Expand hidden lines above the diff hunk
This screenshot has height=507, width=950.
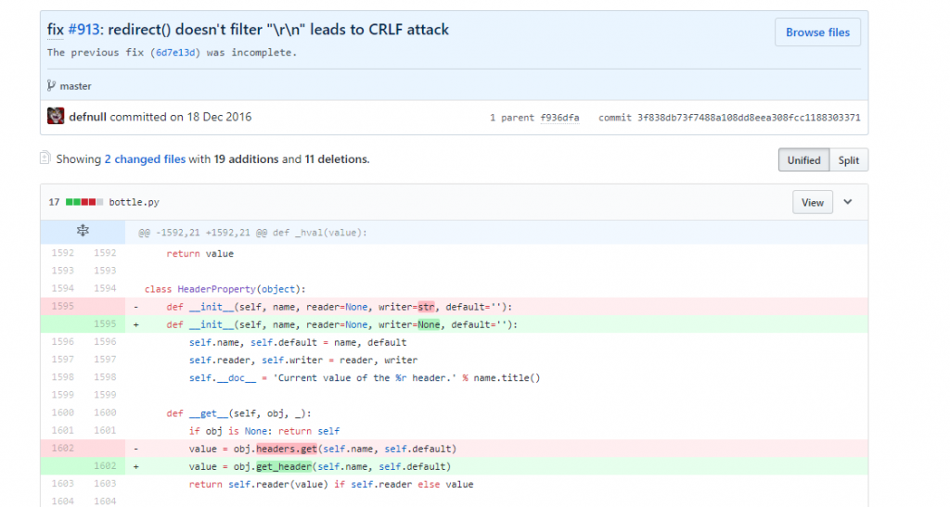82,232
